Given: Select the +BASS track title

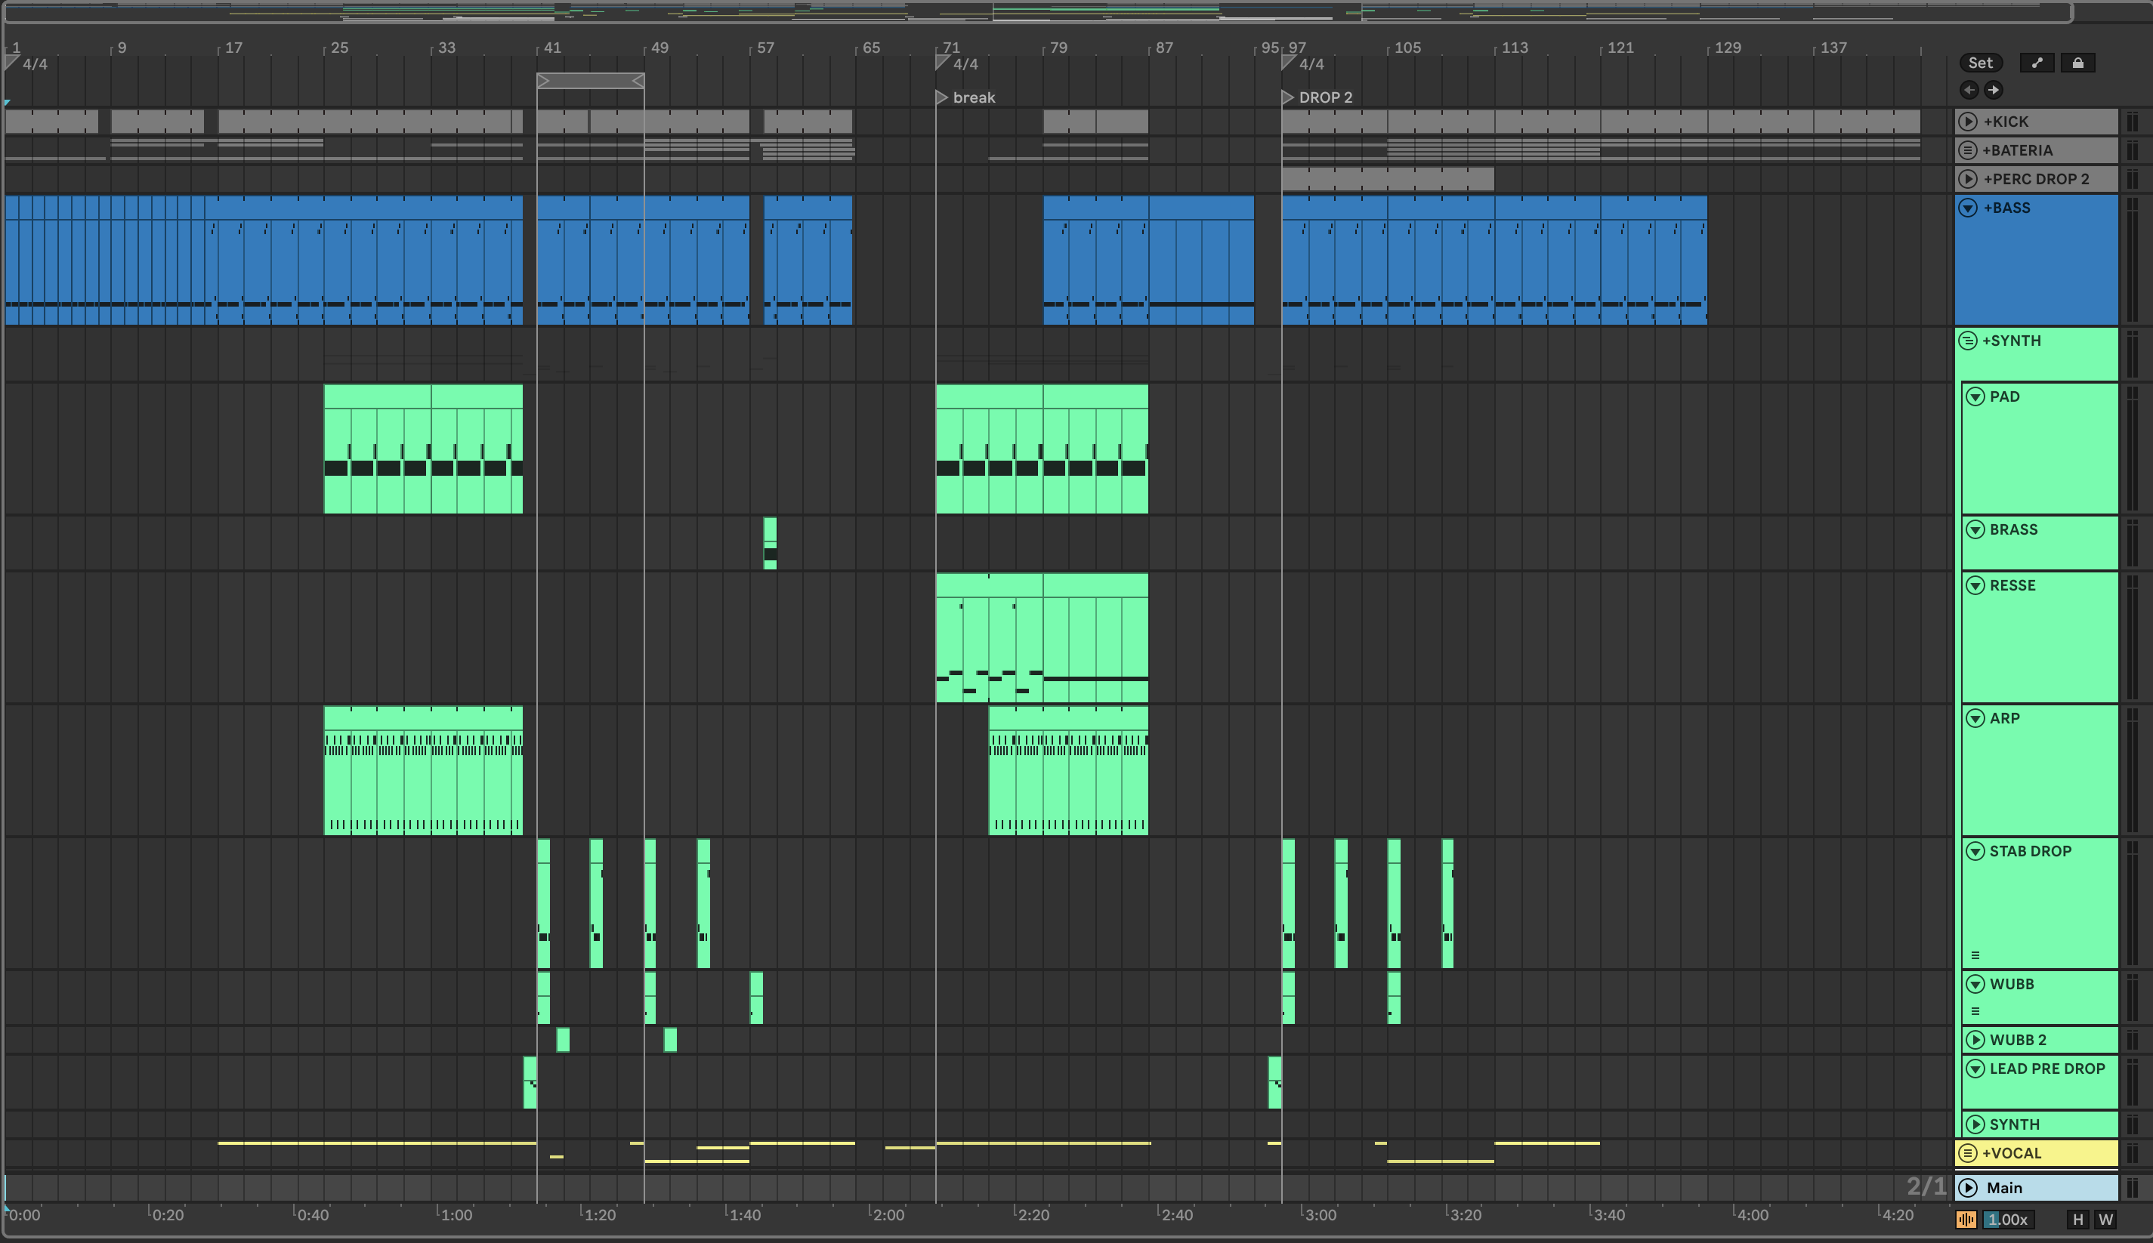Looking at the screenshot, I should [2006, 208].
